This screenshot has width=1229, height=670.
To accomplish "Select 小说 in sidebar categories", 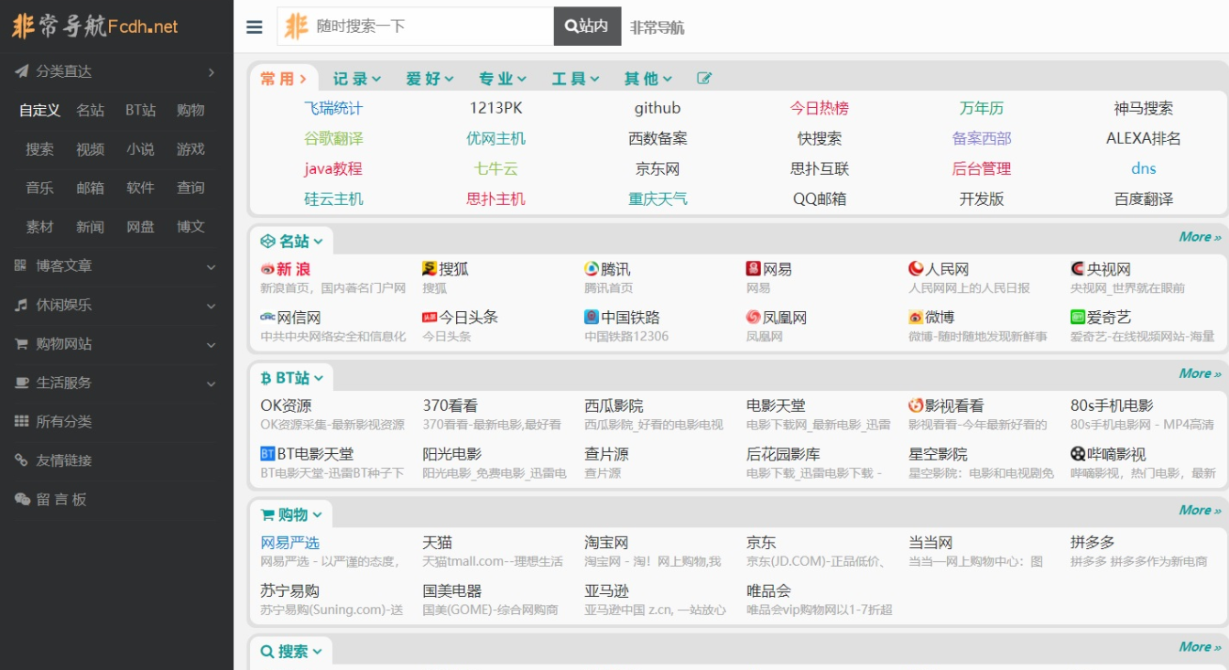I will click(140, 149).
